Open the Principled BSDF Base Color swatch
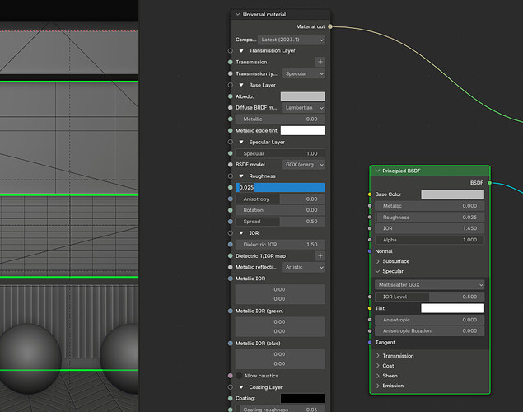 [452, 194]
